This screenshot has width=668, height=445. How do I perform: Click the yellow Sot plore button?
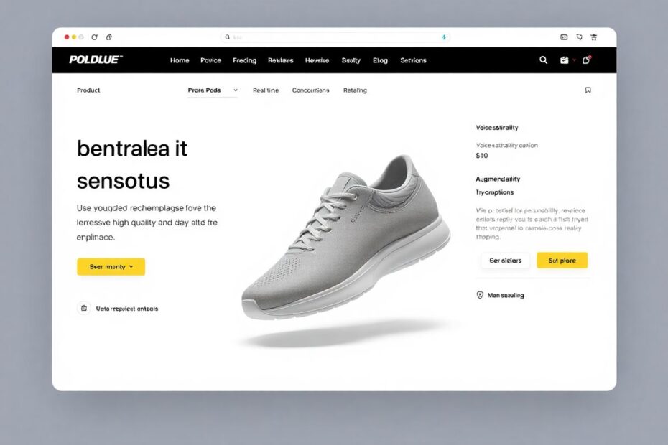(x=562, y=261)
